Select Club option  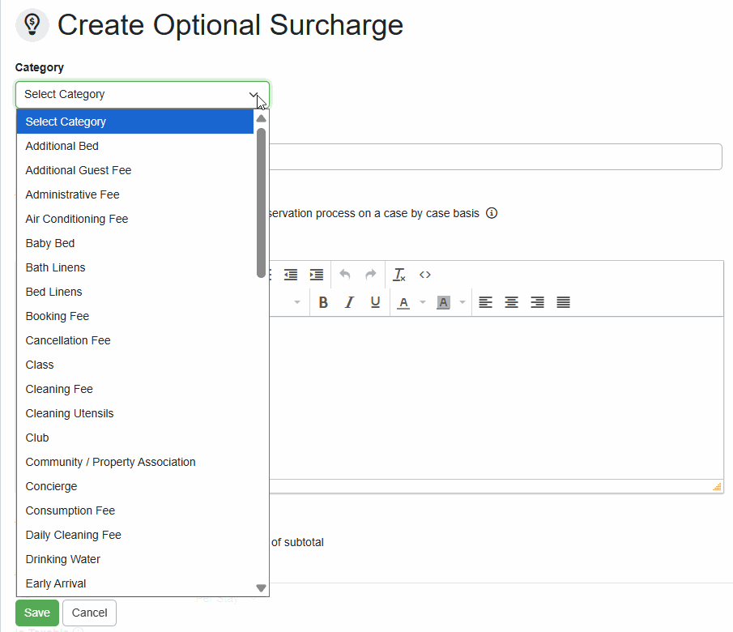click(x=135, y=438)
